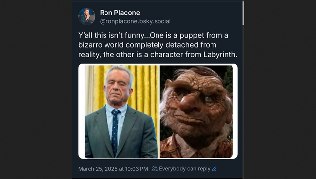Open Ron Placone's profile avatar
This screenshot has height=179, width=316.
87,16
